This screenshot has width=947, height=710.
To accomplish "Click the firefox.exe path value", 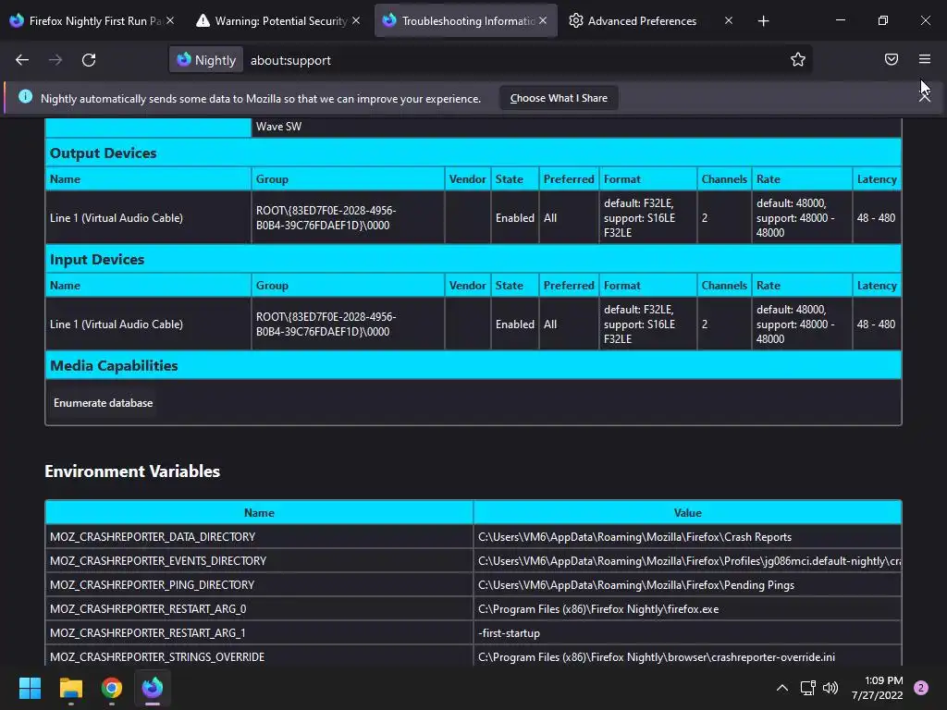I will pos(598,609).
